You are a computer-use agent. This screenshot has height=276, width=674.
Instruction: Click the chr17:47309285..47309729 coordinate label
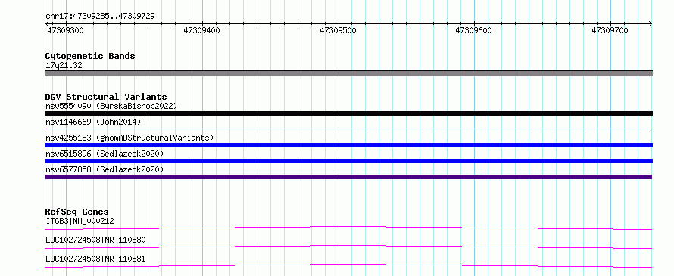click(100, 17)
